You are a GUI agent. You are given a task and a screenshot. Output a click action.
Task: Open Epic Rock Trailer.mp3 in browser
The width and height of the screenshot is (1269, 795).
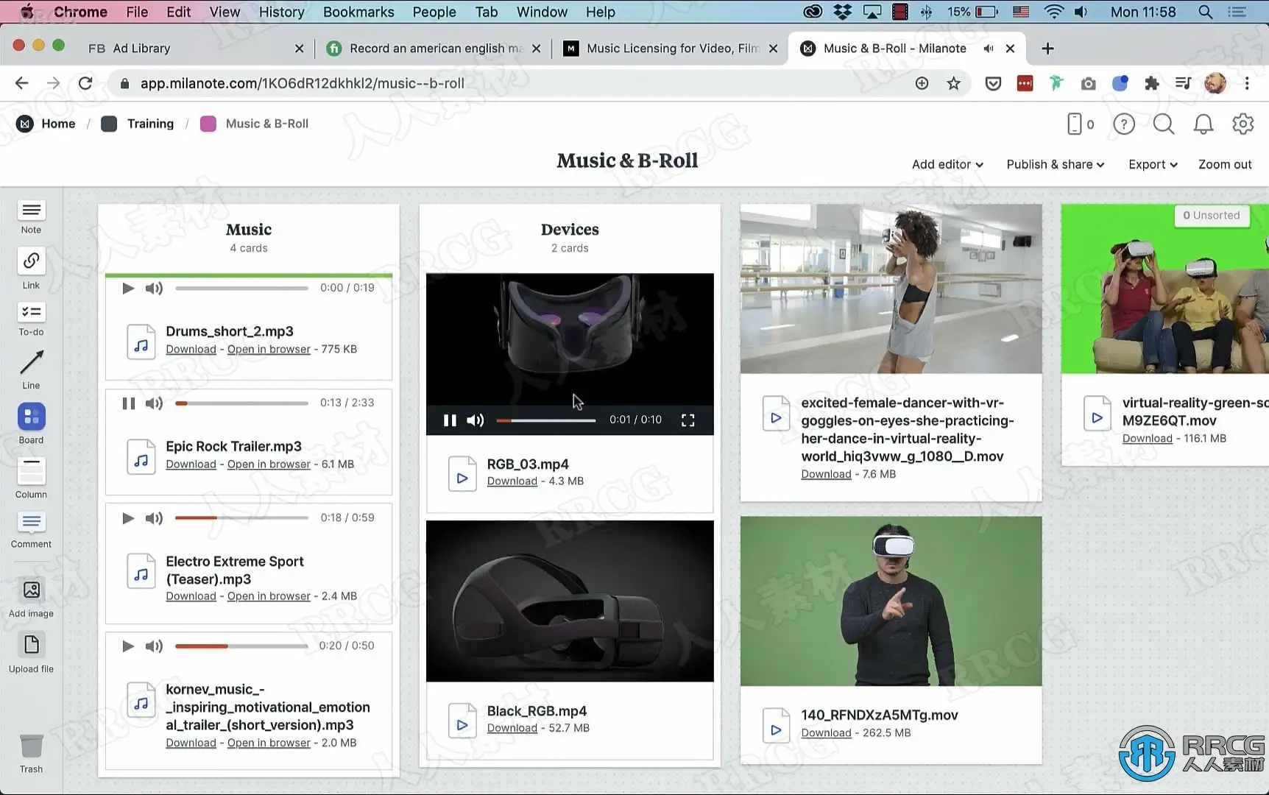(269, 464)
